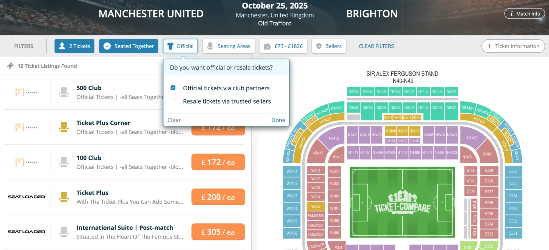Click the Seat Loader logo for Ticket Plus
This screenshot has width=549, height=250.
pyautogui.click(x=26, y=197)
